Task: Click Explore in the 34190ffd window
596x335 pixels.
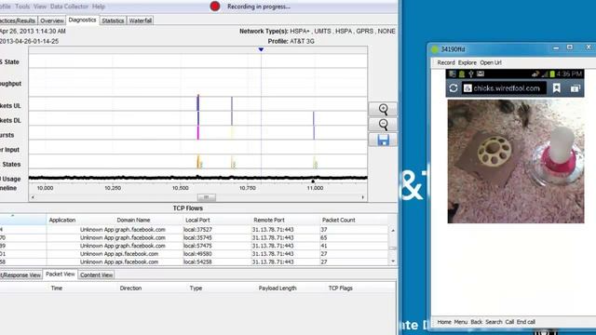Action: [467, 62]
